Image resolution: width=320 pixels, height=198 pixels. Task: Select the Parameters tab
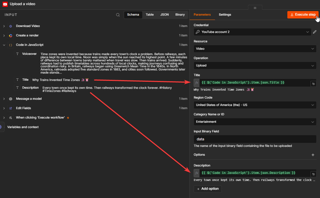[x=202, y=15]
